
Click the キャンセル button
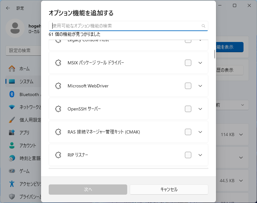[169, 190]
